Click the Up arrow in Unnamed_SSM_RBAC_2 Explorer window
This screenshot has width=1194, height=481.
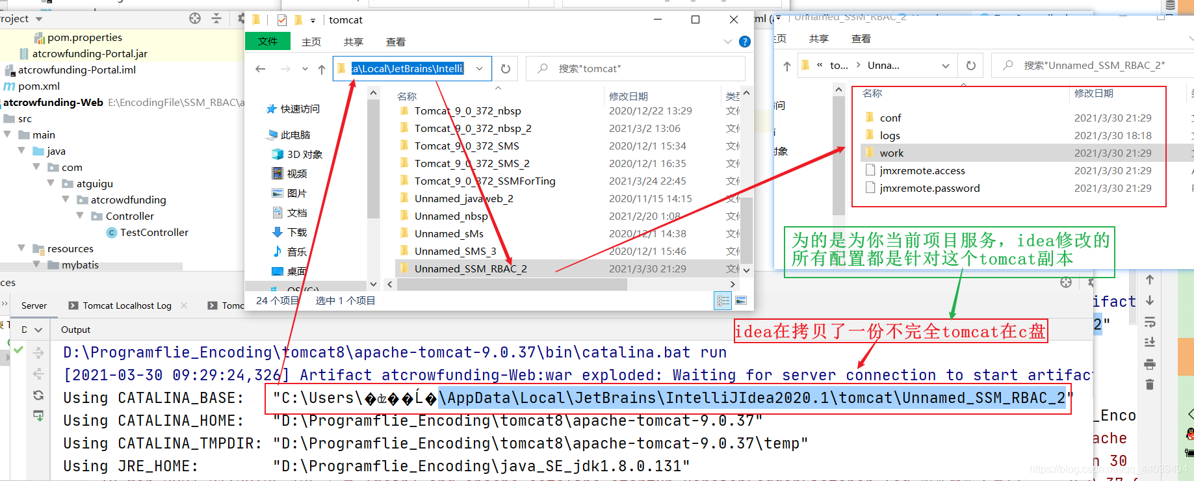tap(787, 66)
